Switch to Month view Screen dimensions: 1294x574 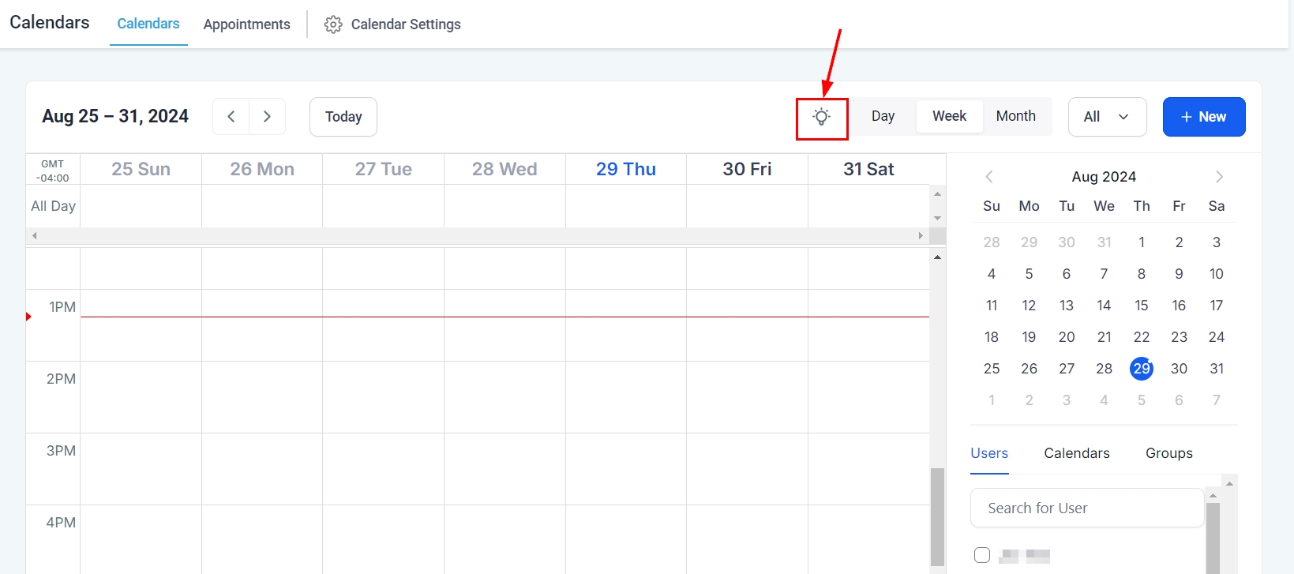[1015, 116]
